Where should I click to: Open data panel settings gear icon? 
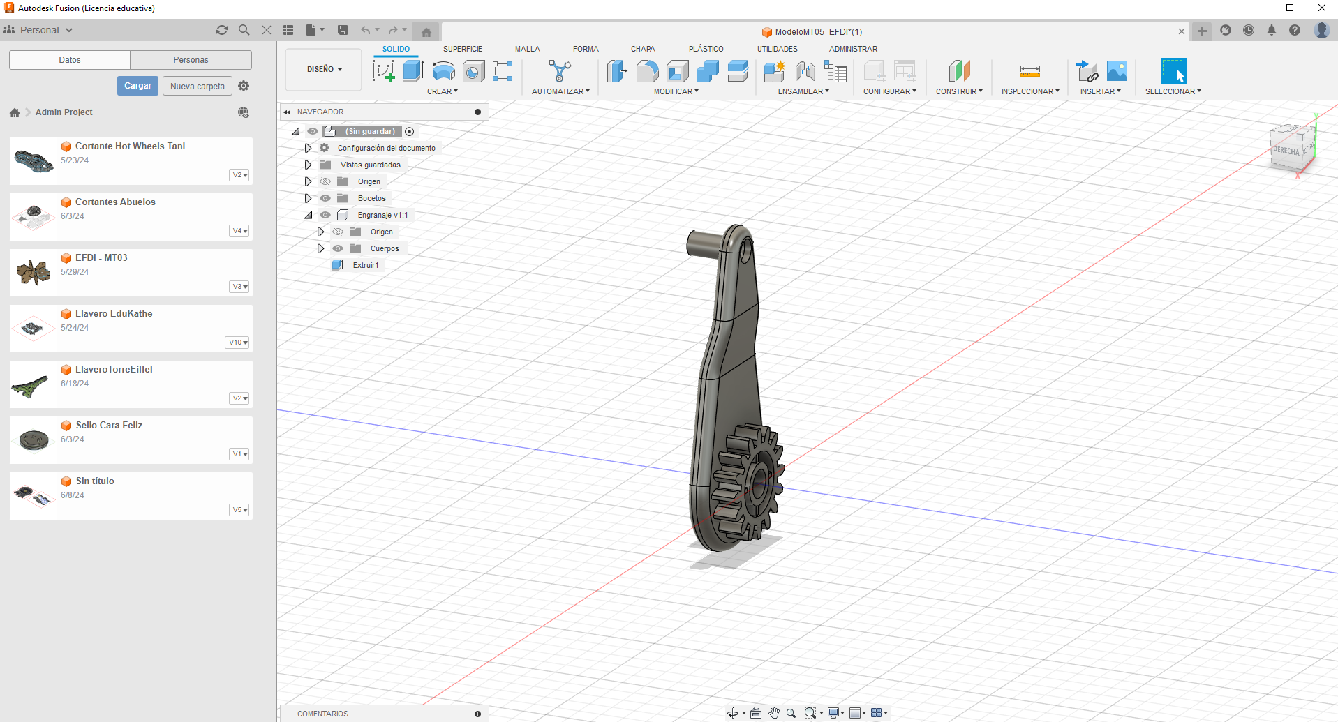[x=244, y=86]
